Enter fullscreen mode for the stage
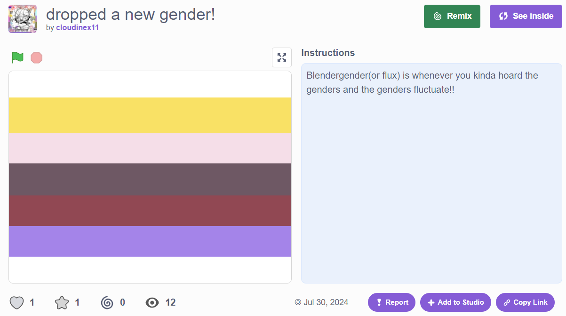 282,57
